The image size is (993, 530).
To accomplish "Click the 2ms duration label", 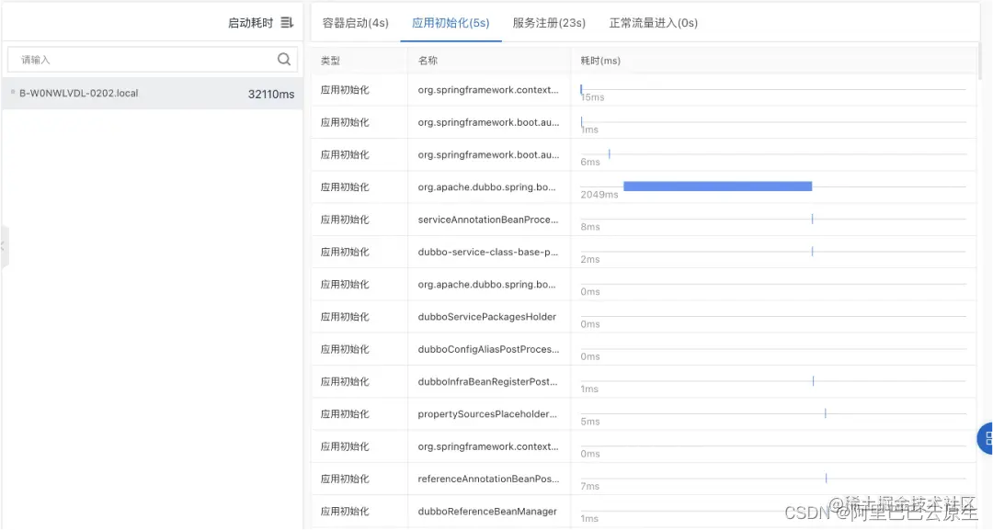I will [x=590, y=259].
